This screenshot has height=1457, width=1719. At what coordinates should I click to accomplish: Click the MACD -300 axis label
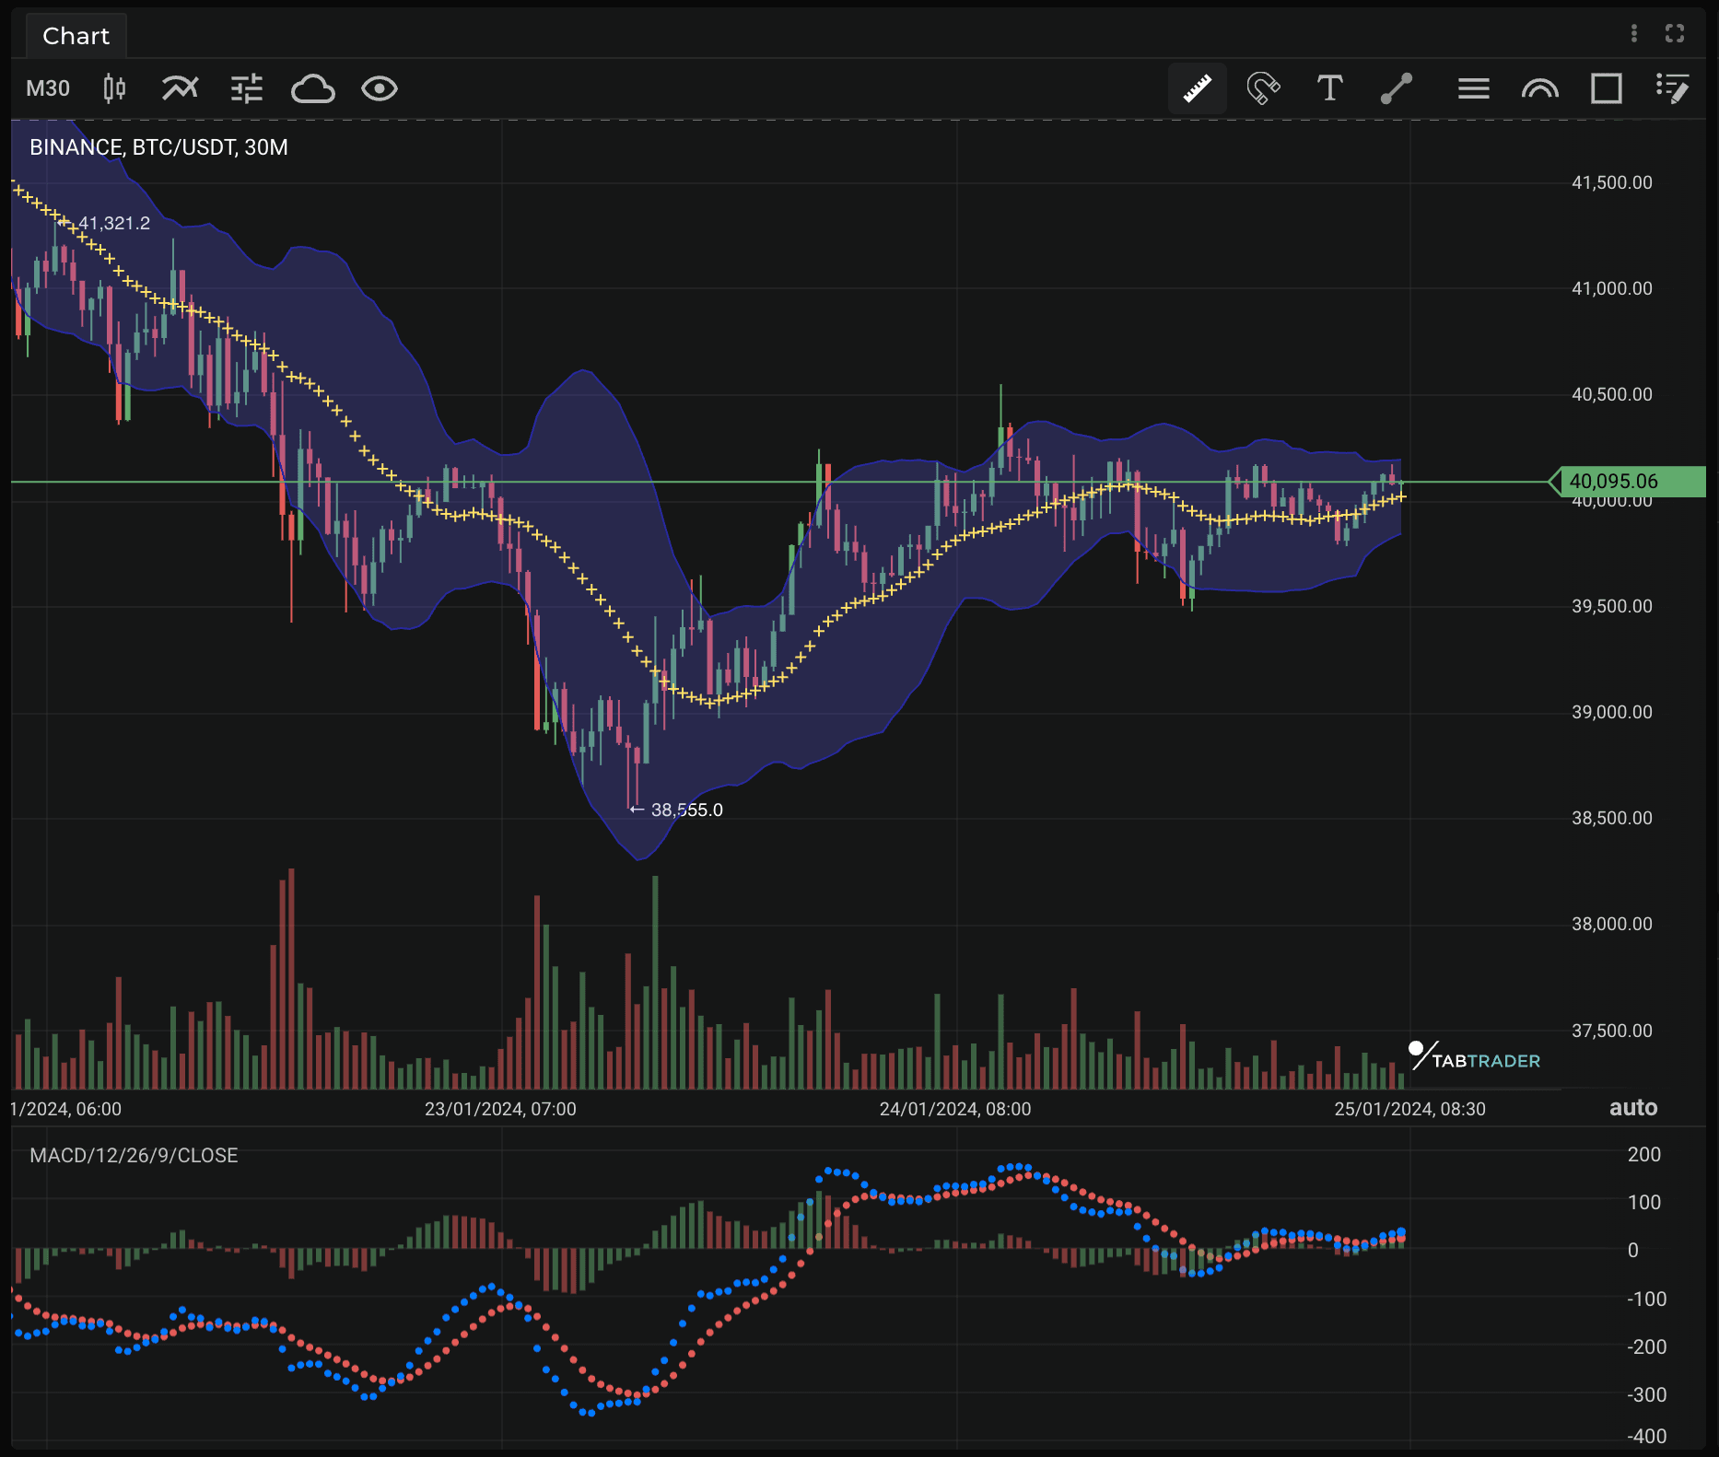[1646, 1394]
